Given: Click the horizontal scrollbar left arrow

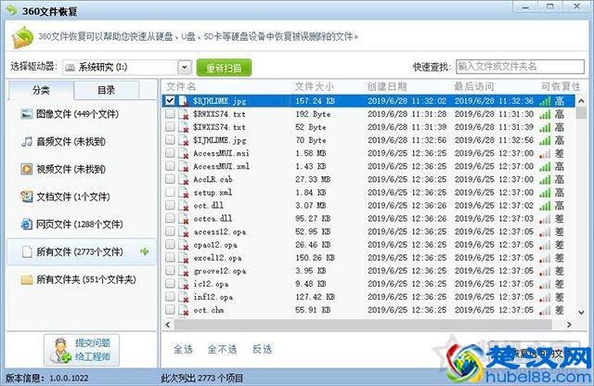Looking at the screenshot, I should (x=168, y=325).
